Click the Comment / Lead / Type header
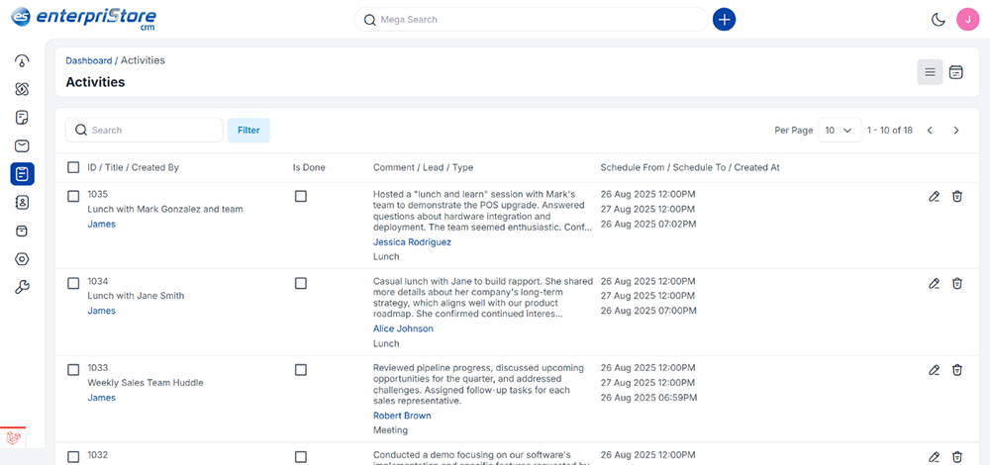The width and height of the screenshot is (990, 465). point(423,168)
